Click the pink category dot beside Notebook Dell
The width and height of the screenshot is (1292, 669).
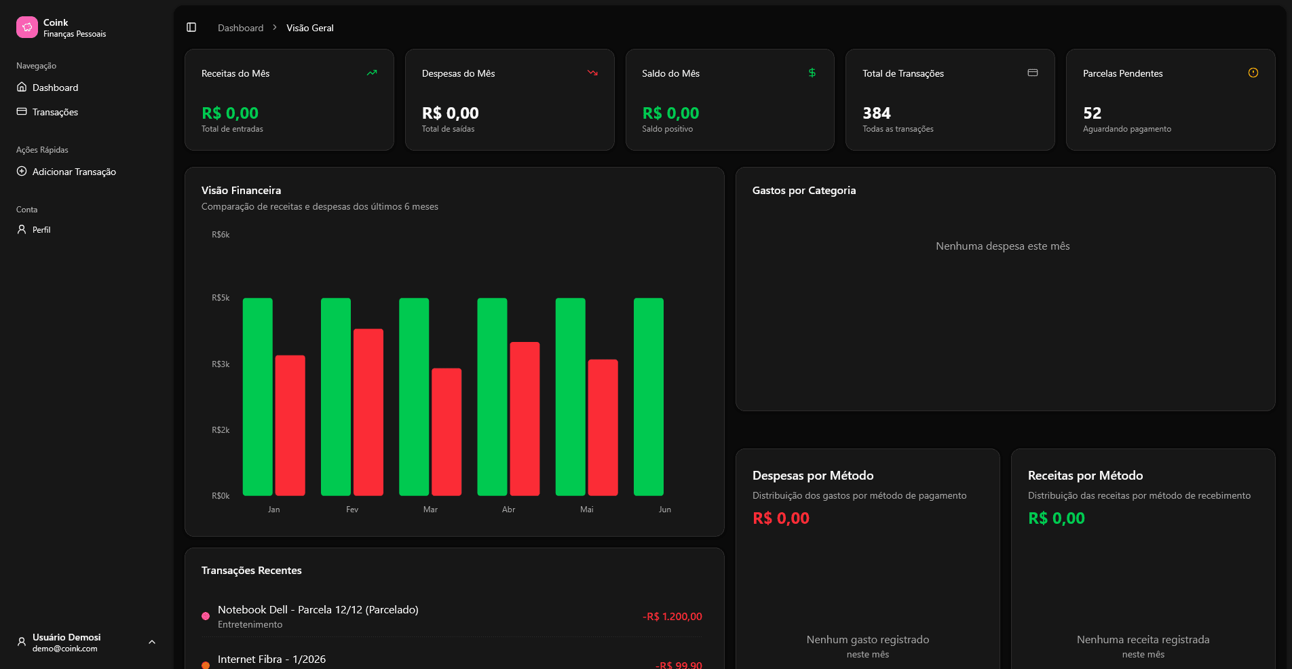coord(206,616)
